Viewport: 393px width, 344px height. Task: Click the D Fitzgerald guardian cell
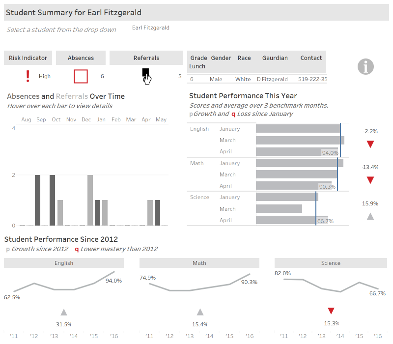(272, 79)
